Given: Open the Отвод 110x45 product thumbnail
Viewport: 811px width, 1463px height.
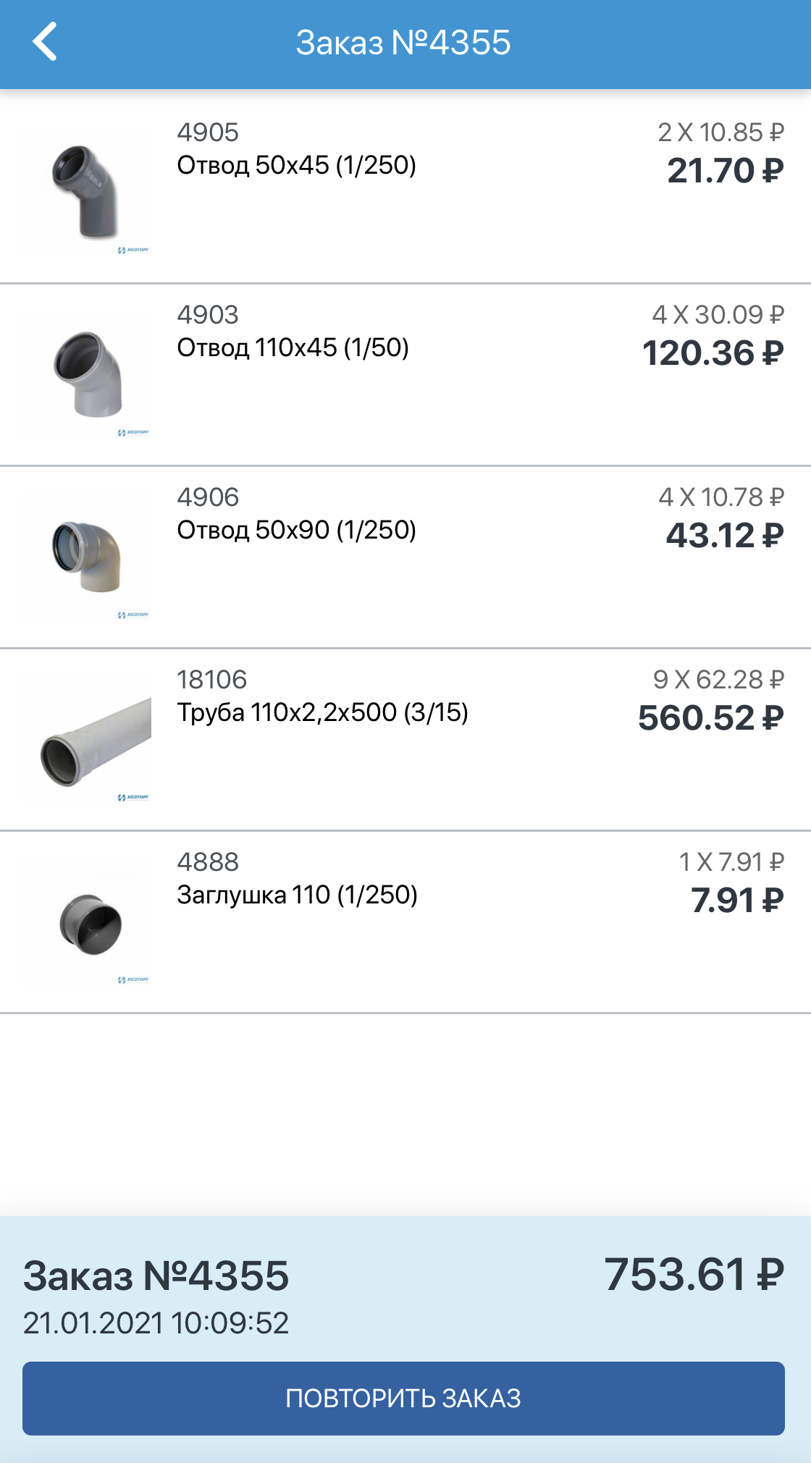Looking at the screenshot, I should (87, 374).
